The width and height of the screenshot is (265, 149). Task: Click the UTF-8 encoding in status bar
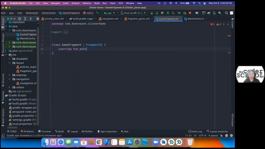[x=202, y=135]
